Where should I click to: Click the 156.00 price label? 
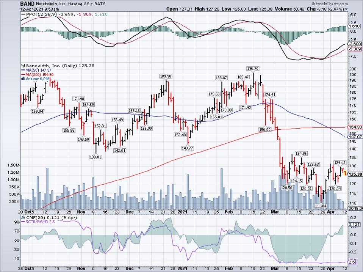pos(265,129)
